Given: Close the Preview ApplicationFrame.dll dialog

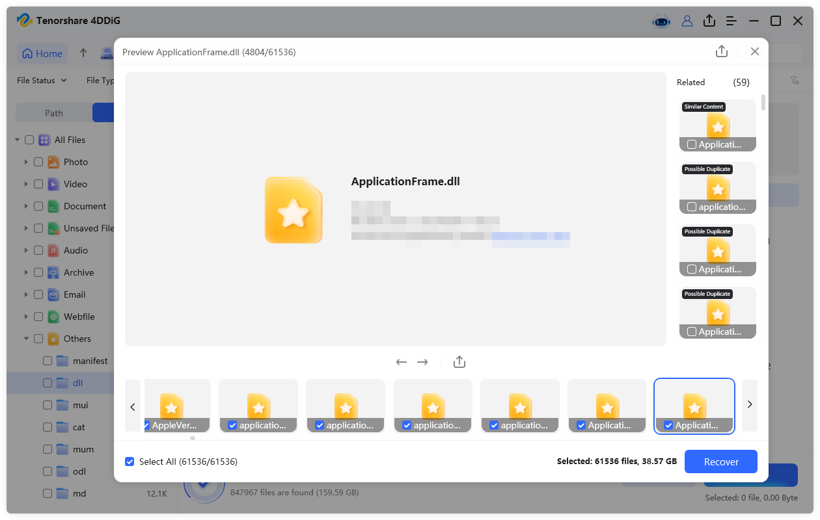Looking at the screenshot, I should click(755, 51).
